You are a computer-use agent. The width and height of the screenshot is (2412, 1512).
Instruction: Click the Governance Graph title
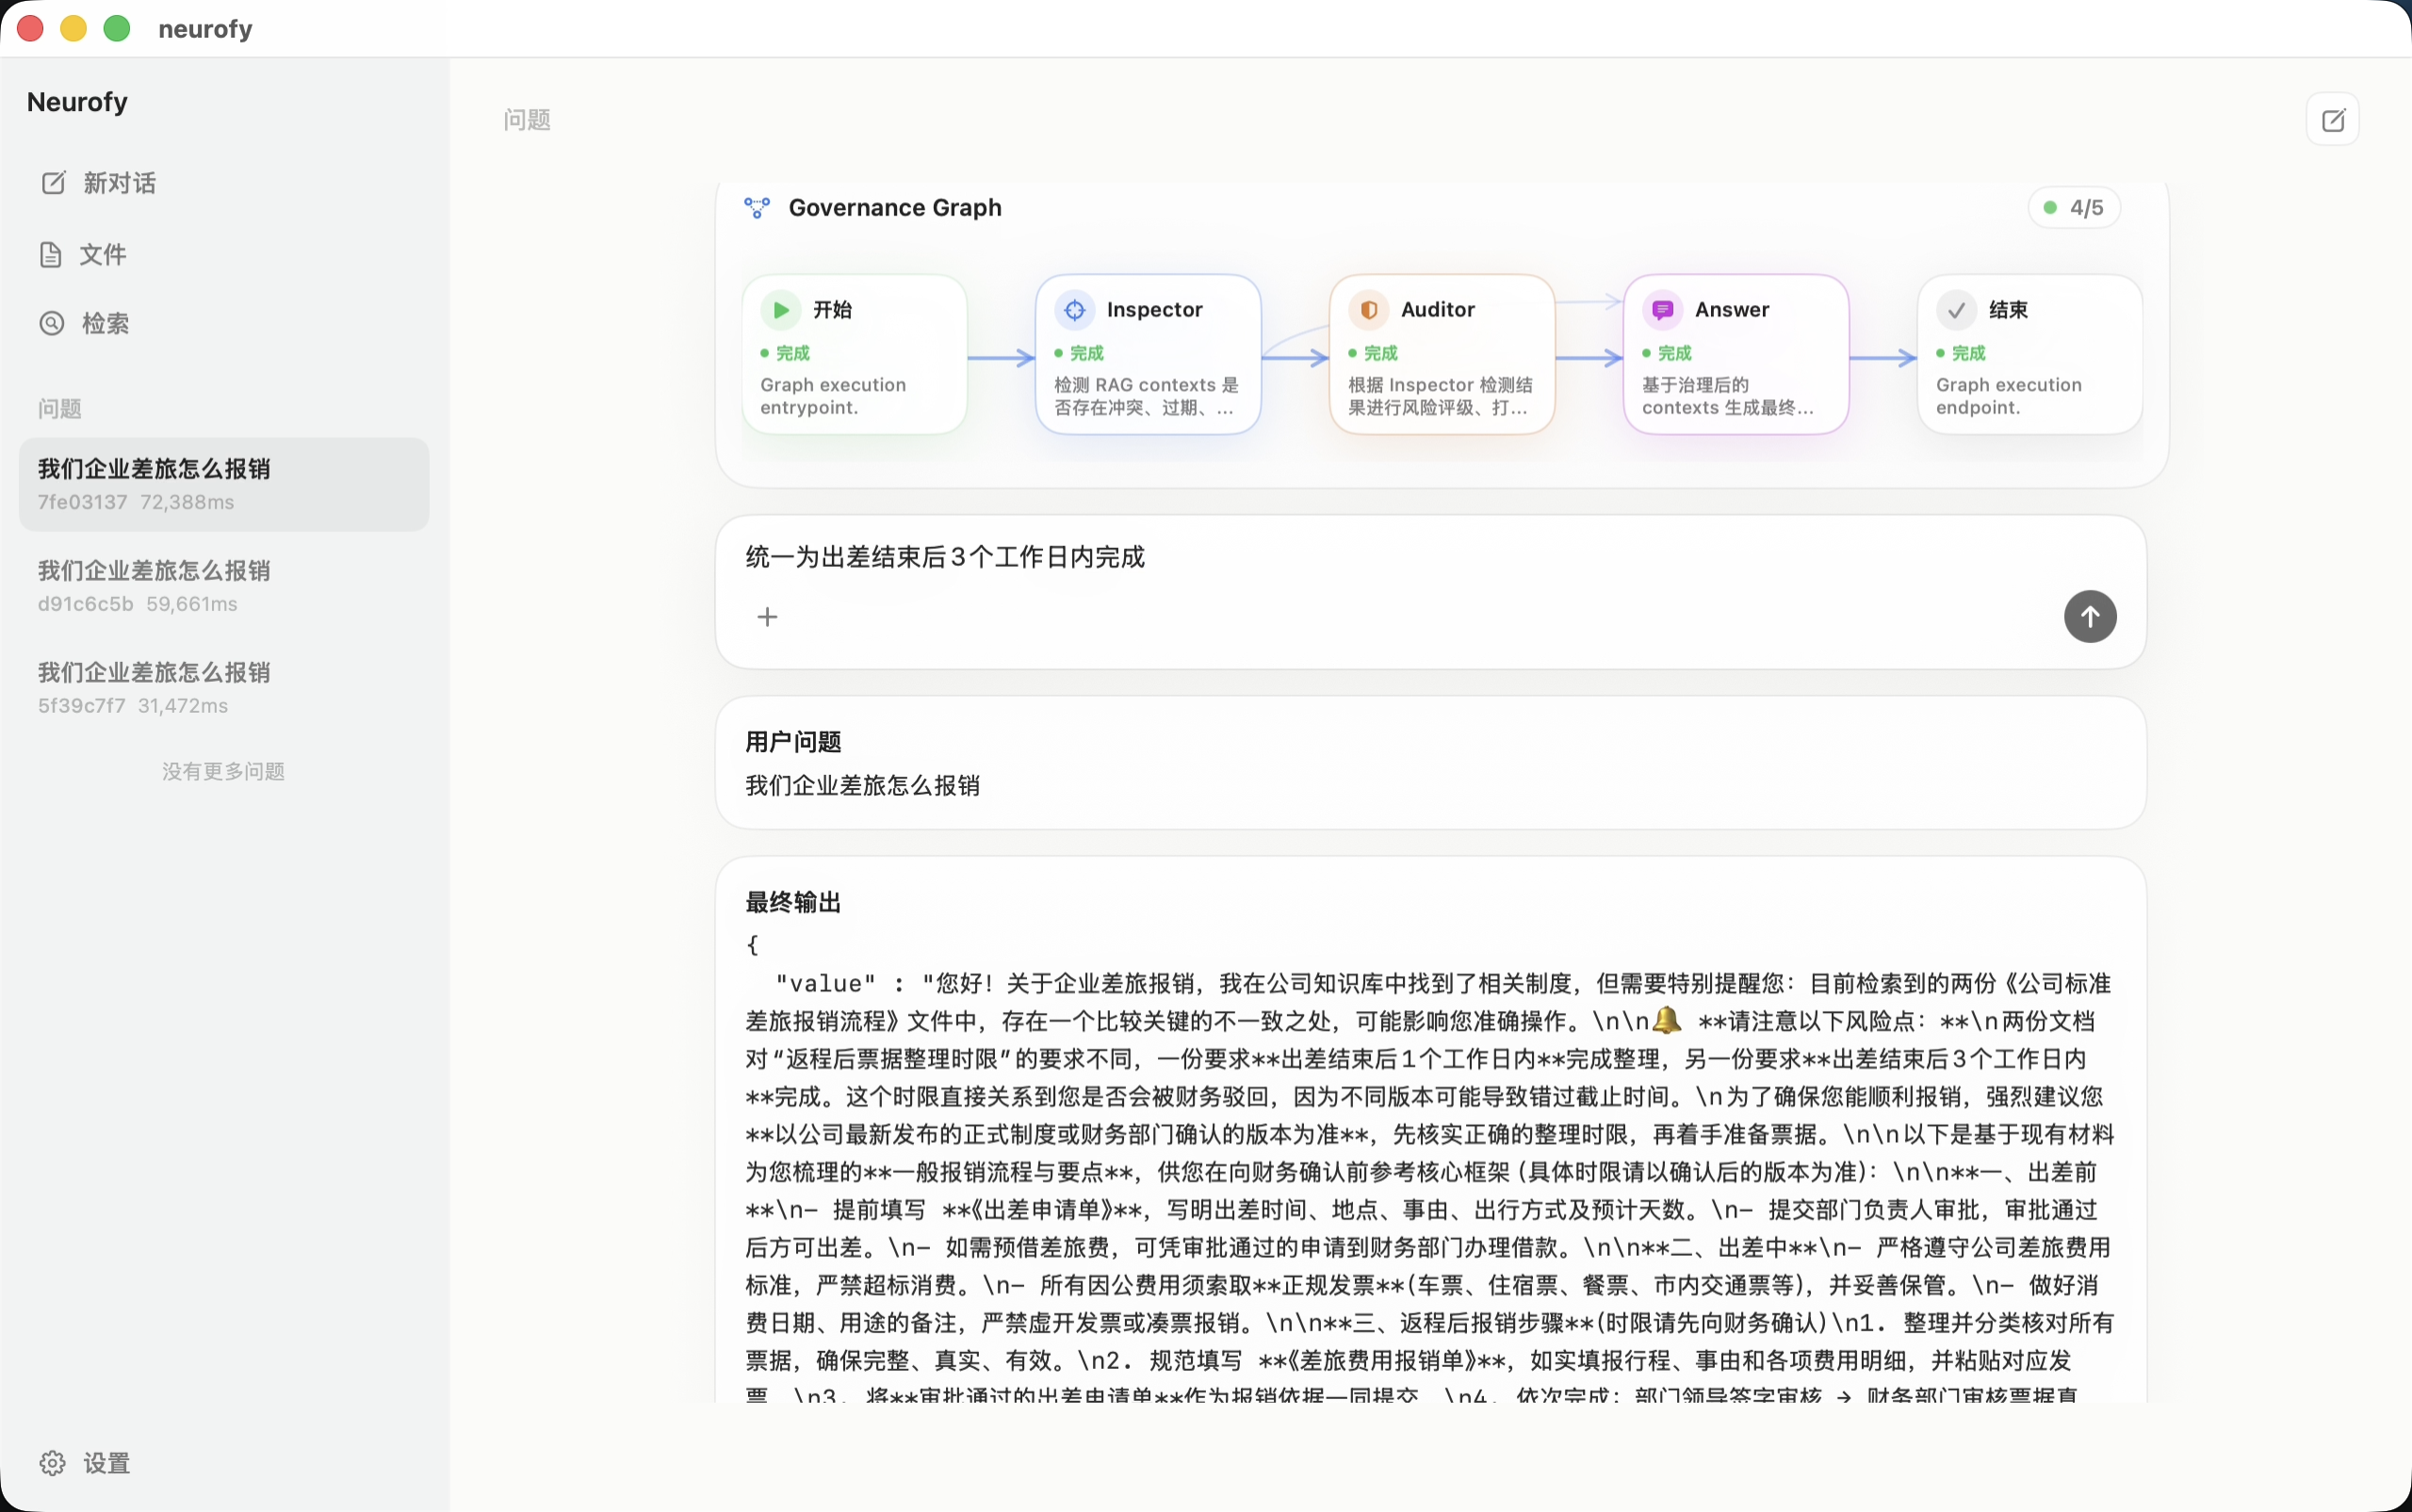(895, 208)
